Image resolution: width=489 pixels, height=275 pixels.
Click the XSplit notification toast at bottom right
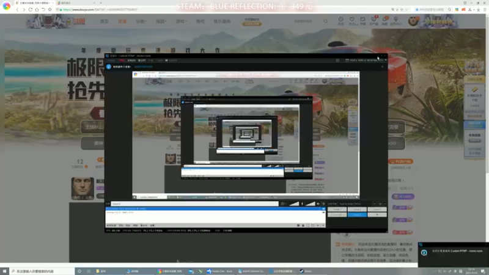[454, 254]
